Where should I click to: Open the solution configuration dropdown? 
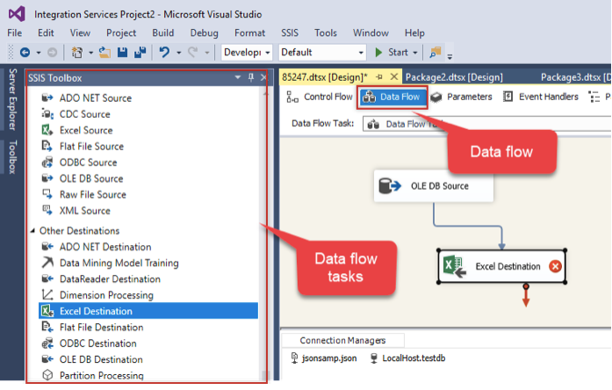[x=246, y=53]
